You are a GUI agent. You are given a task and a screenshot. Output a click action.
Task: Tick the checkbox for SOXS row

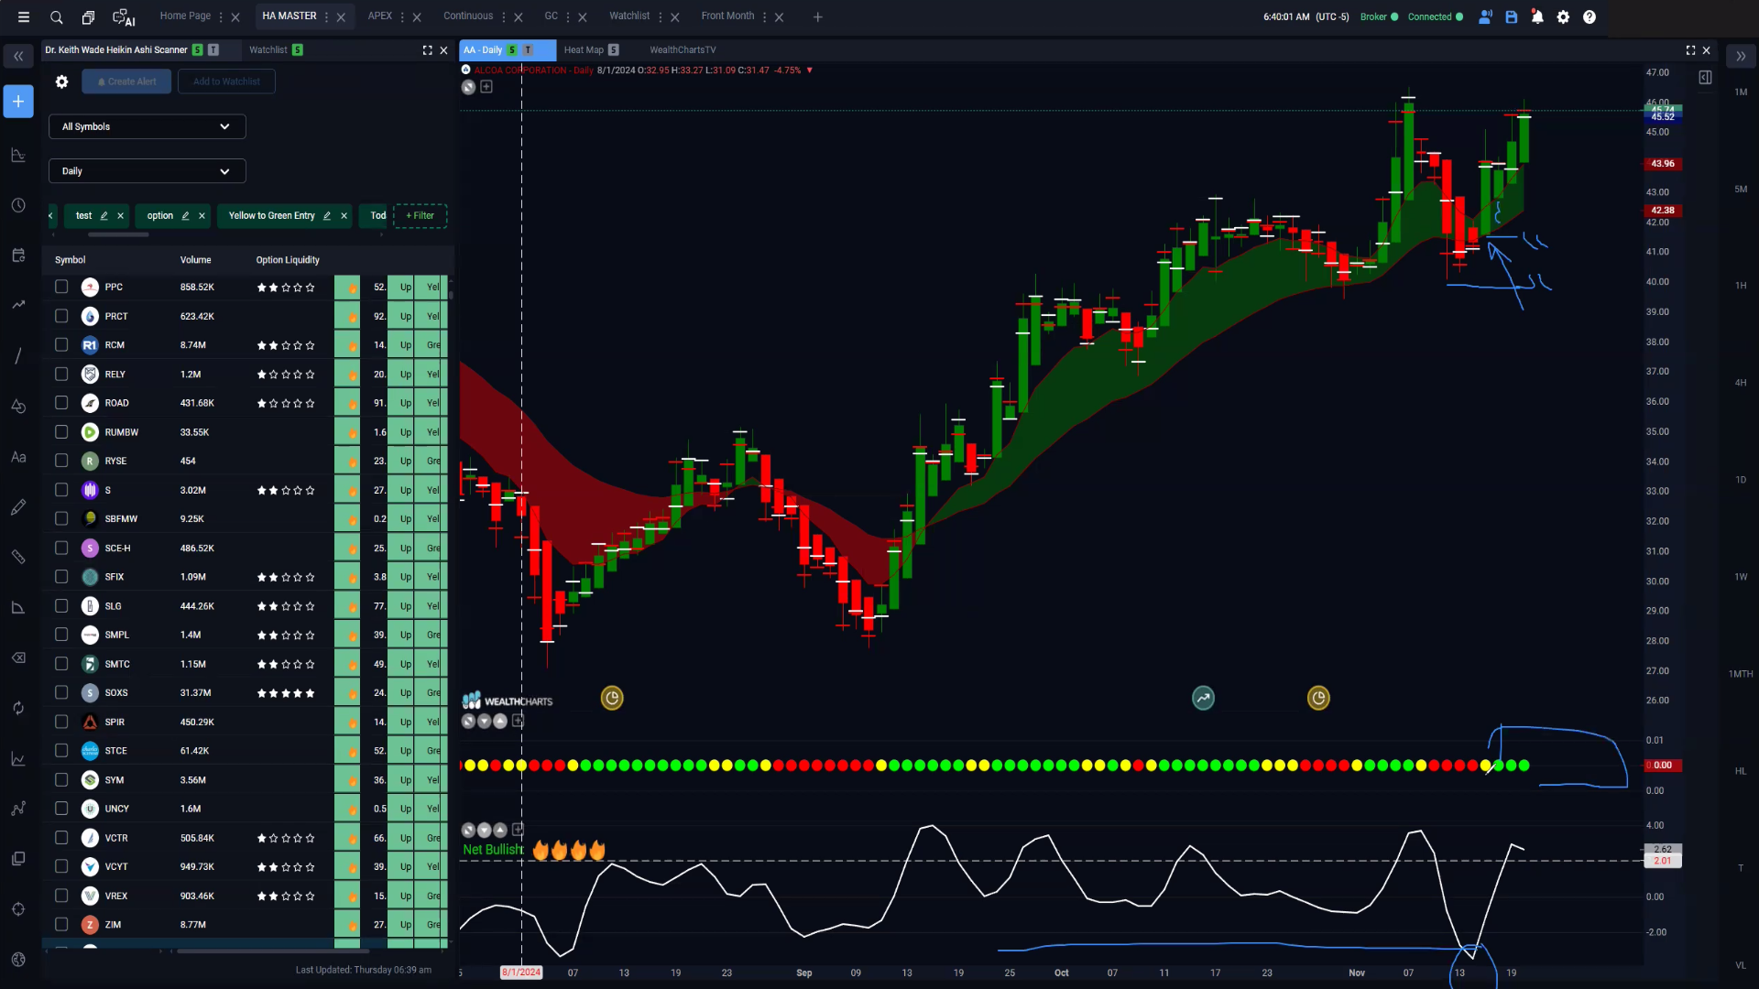(61, 692)
